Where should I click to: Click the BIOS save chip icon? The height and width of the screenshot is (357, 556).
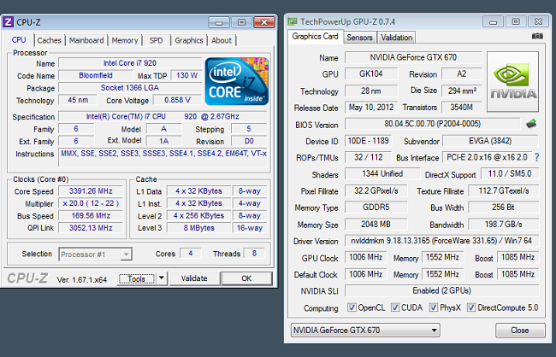(x=531, y=124)
